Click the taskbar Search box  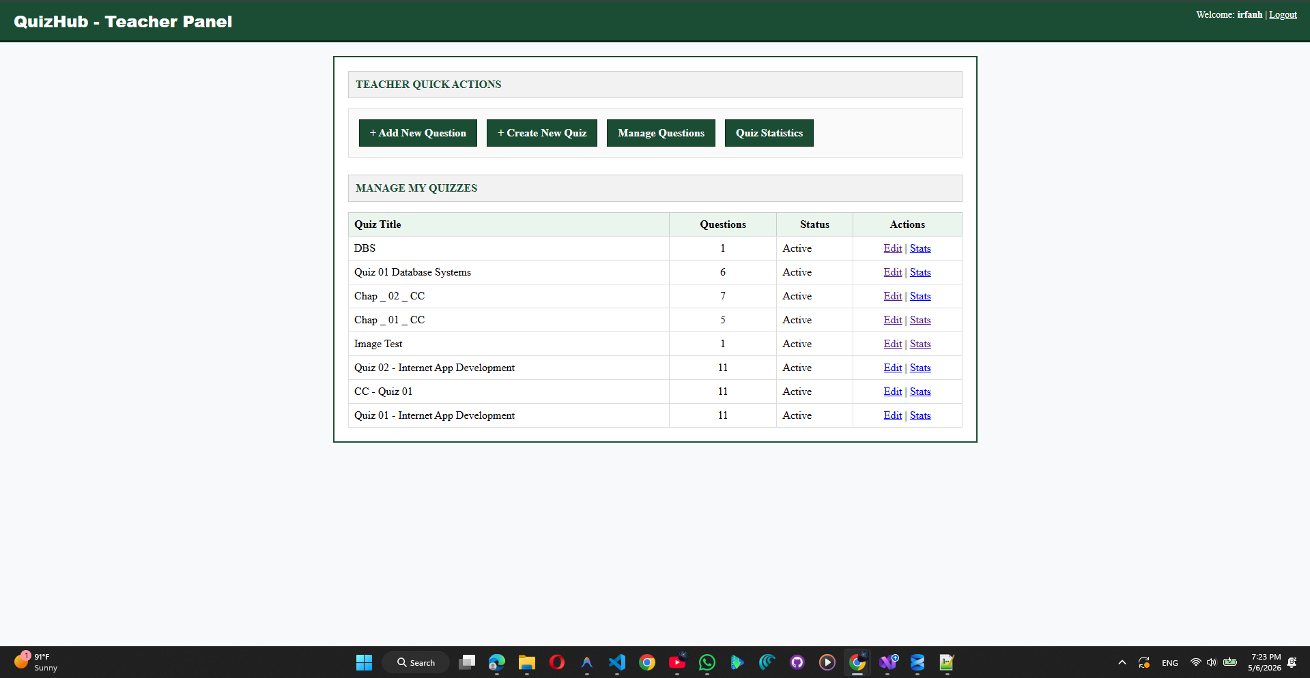click(x=416, y=662)
